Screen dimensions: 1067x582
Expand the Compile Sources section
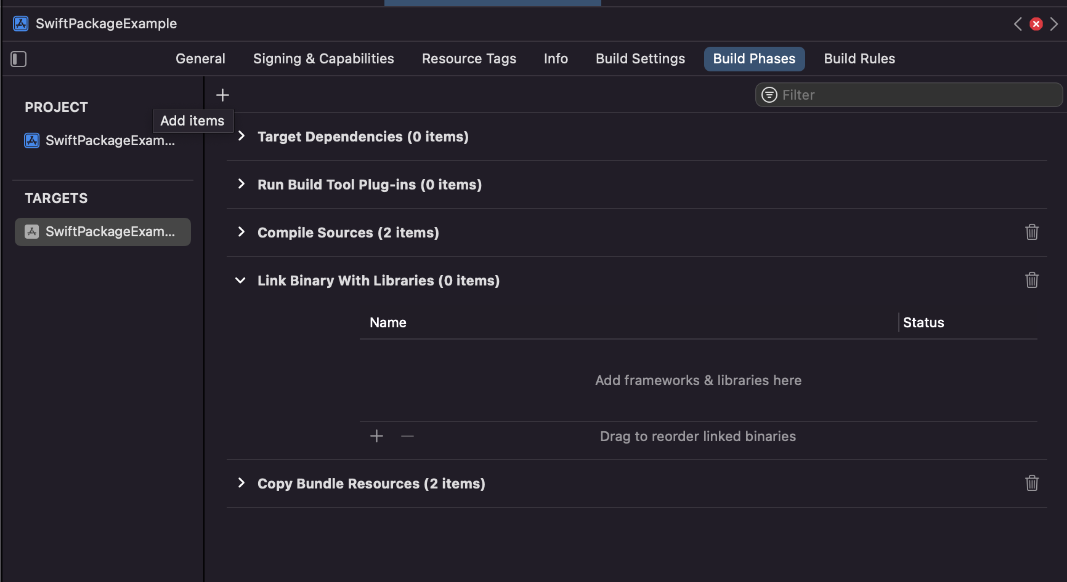pos(241,232)
